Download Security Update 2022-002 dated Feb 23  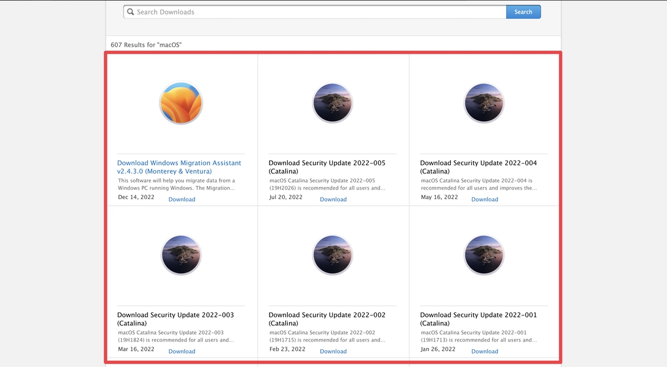pos(333,351)
